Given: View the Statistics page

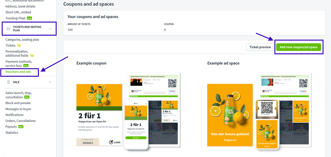Looking at the screenshot, I should pyautogui.click(x=12, y=133).
